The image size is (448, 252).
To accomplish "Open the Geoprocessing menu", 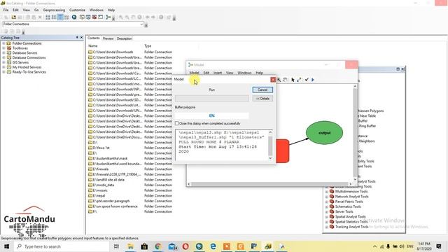I will [54, 10].
